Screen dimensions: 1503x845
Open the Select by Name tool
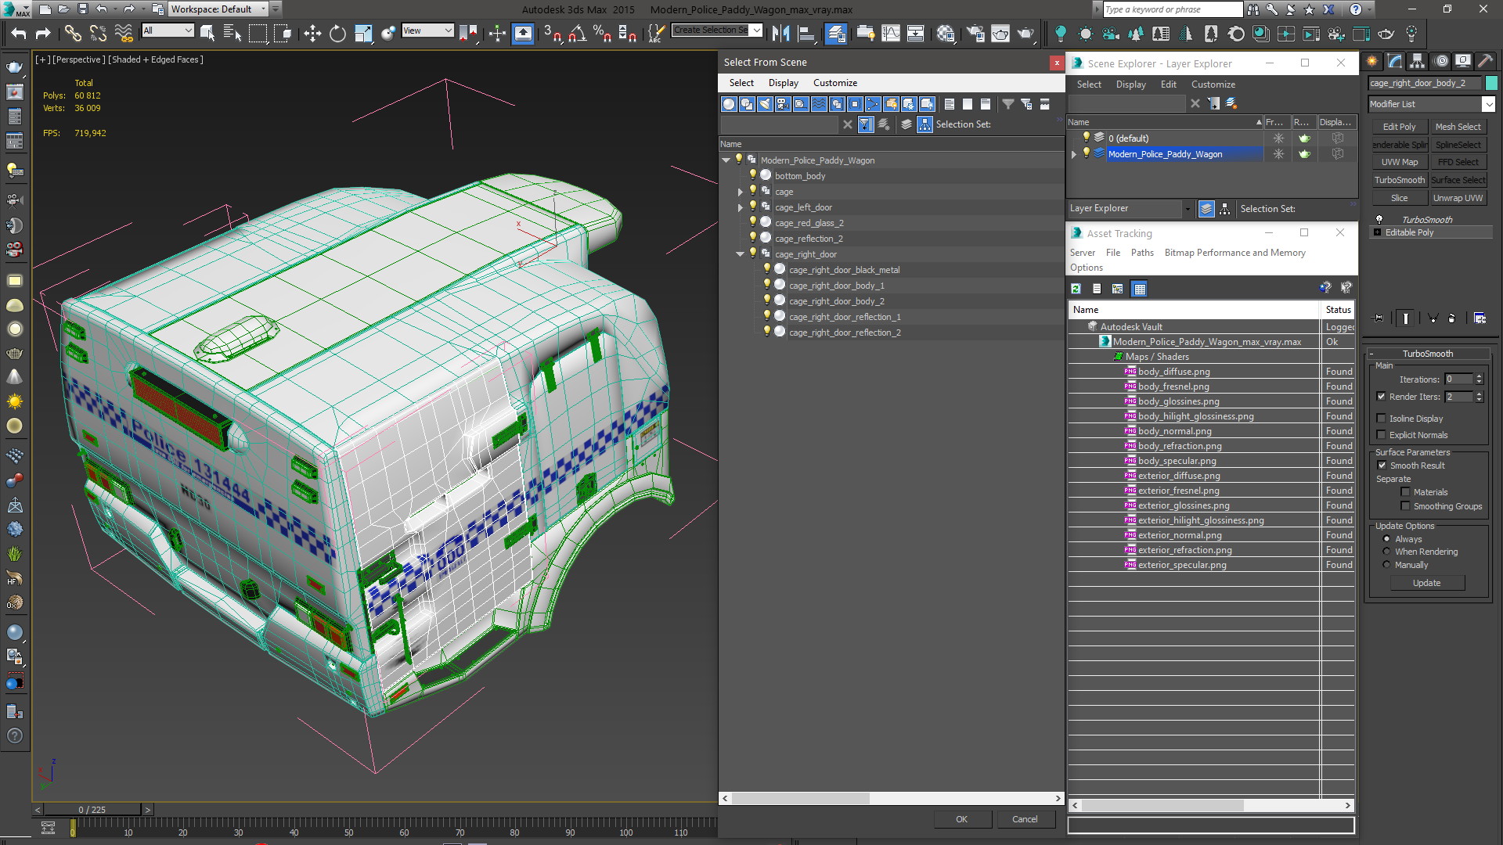[x=232, y=33]
